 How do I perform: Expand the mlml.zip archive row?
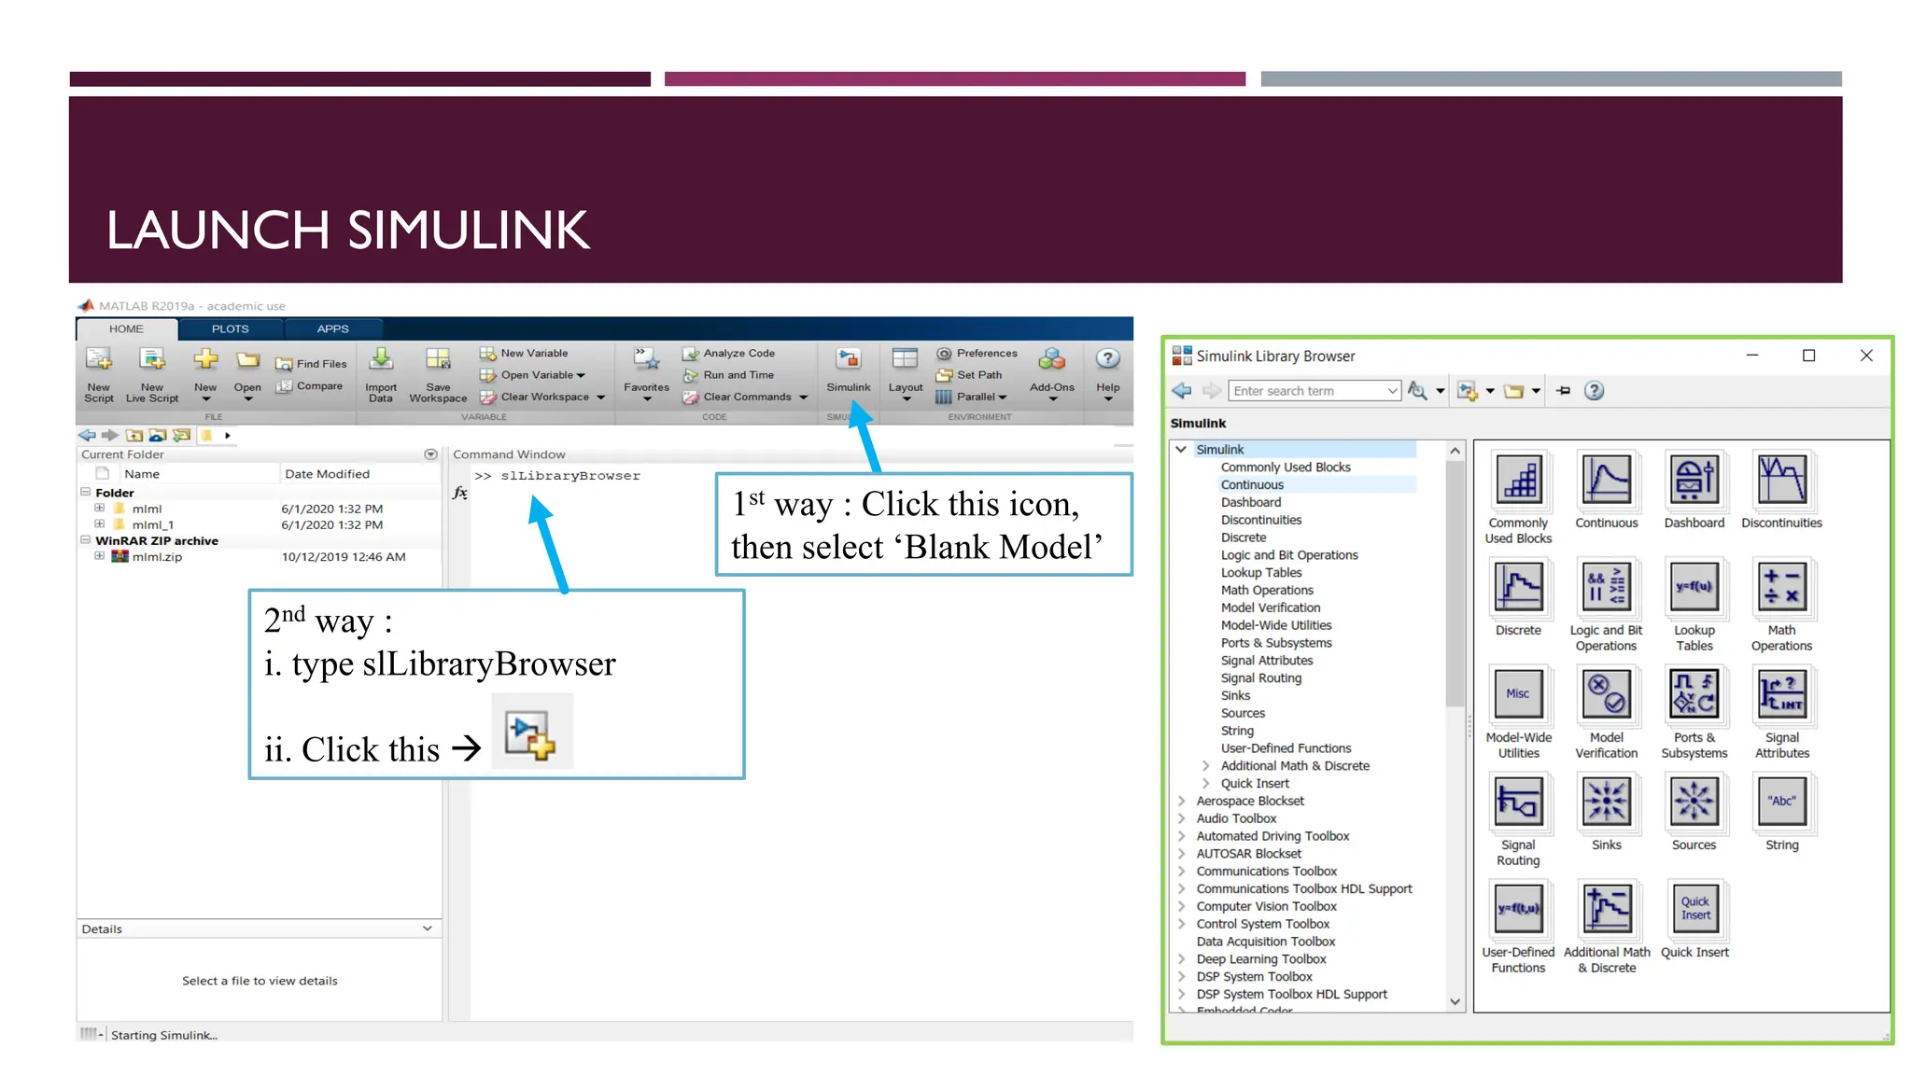[x=99, y=556]
